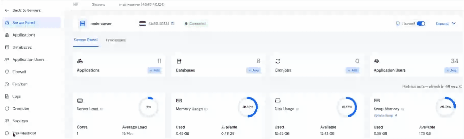The width and height of the screenshot is (464, 139).
Task: Click the Cronjobs card icon
Action: click(x=278, y=61)
